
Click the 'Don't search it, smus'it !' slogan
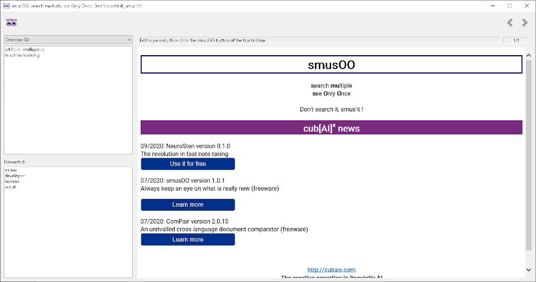coord(331,109)
